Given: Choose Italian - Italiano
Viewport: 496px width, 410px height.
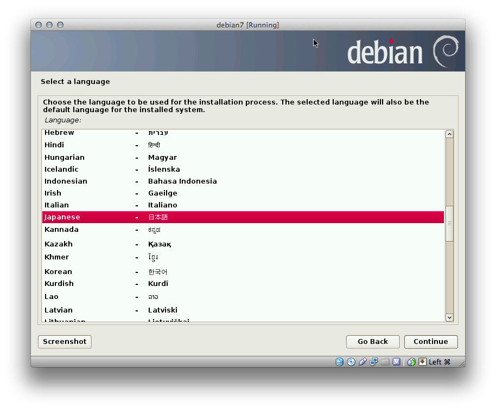Looking at the screenshot, I should click(243, 205).
